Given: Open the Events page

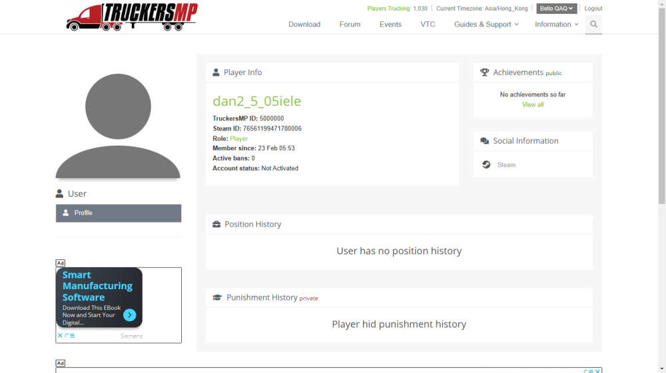Looking at the screenshot, I should pos(390,25).
